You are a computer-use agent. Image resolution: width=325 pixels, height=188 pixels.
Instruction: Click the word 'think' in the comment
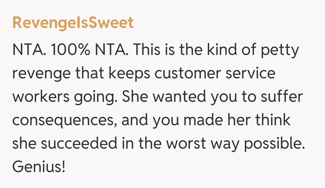click(273, 120)
